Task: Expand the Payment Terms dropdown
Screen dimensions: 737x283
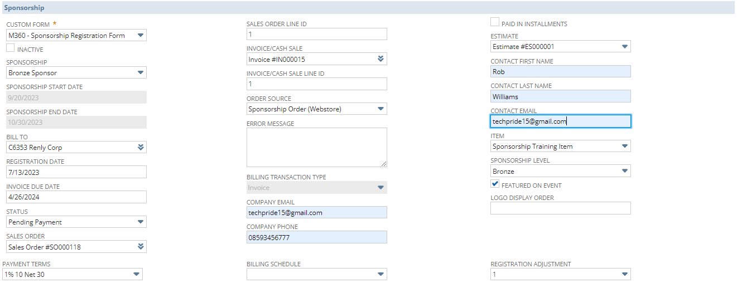Action: click(x=137, y=274)
